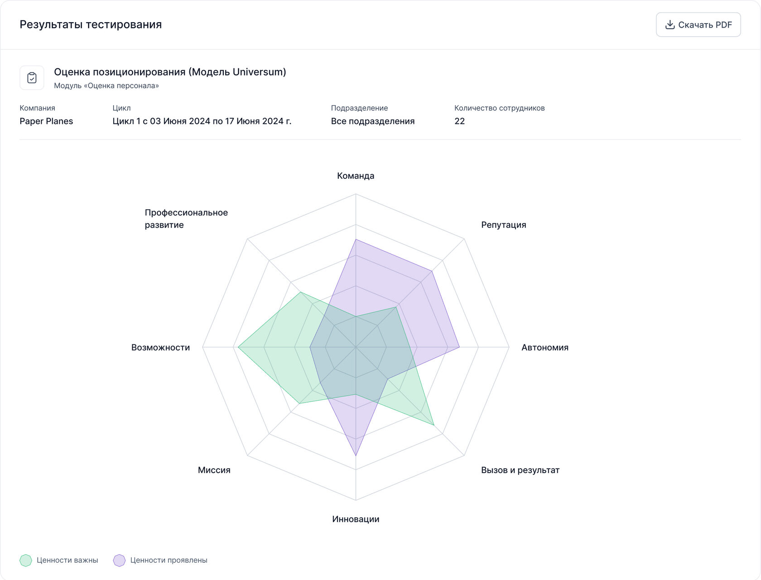Click the Модуль «Оценка персонала» subtitle
Screen dimensions: 761x580
(x=106, y=86)
